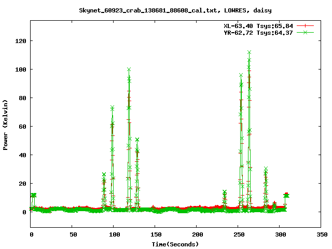The height and width of the screenshot is (249, 332).
Task: Click the y-axis tick label 60
Action: coord(23,127)
